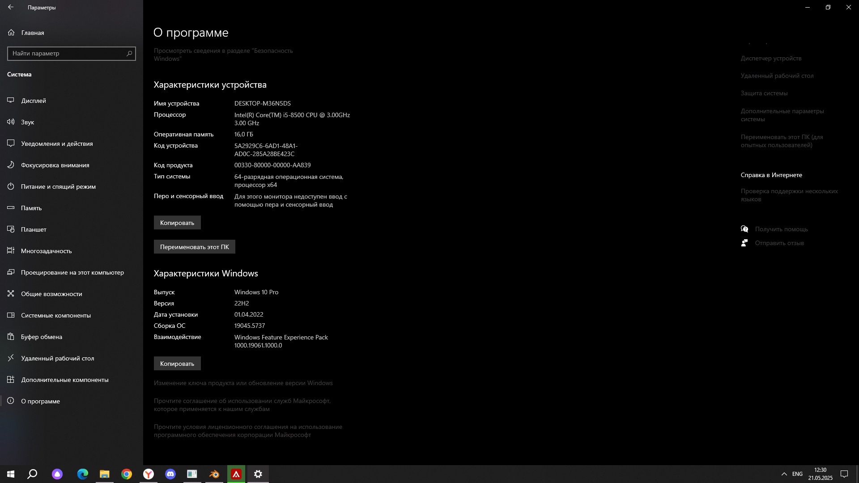Click the Фокусировка внимания moon icon
The width and height of the screenshot is (859, 483).
tap(11, 165)
